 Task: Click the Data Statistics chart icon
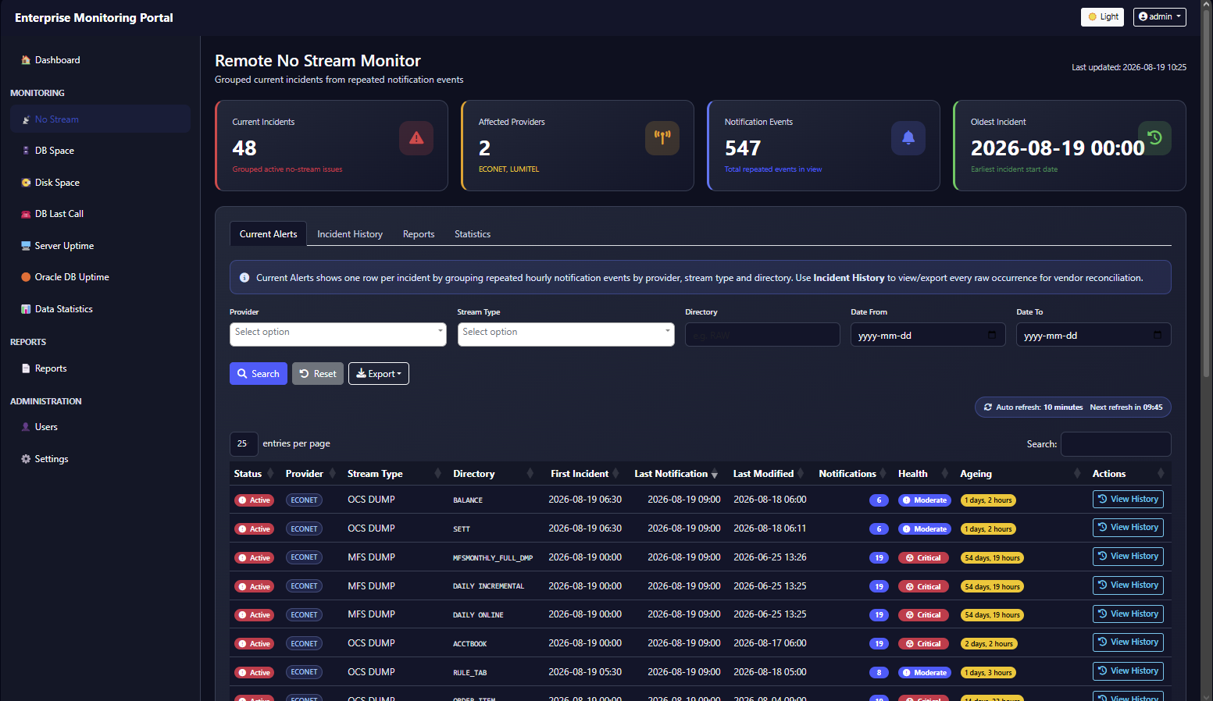[26, 309]
